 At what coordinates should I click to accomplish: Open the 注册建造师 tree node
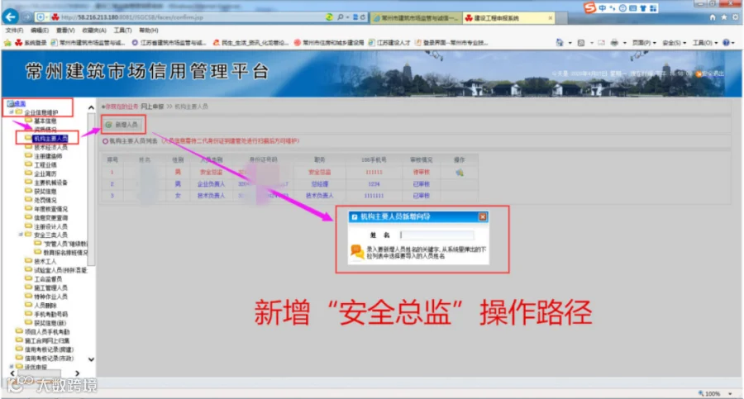tap(48, 156)
